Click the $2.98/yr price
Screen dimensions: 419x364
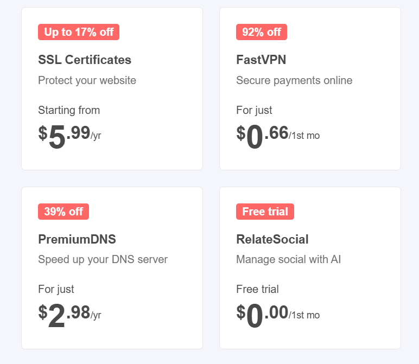70,316
